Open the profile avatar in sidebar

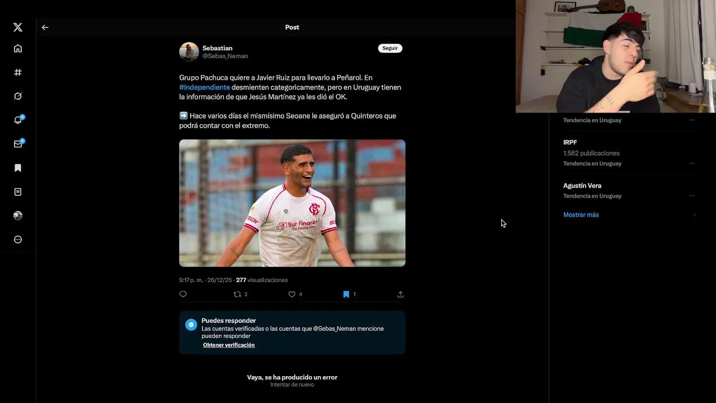click(18, 215)
